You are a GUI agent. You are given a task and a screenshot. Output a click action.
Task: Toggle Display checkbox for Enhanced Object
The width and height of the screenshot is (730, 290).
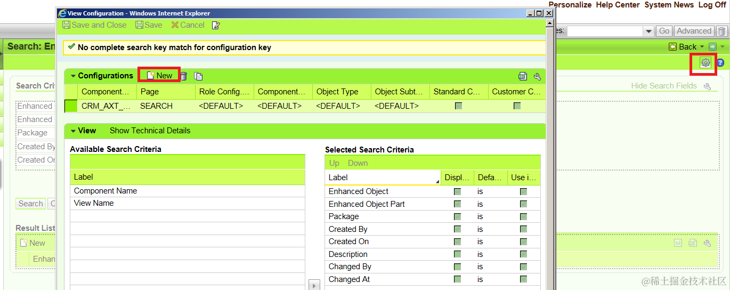pos(457,191)
